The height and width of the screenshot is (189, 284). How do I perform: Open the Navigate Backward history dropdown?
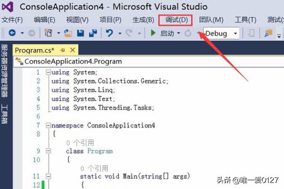tap(22, 33)
